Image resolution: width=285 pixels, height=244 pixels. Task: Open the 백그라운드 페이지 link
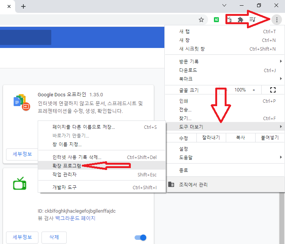coord(75,218)
